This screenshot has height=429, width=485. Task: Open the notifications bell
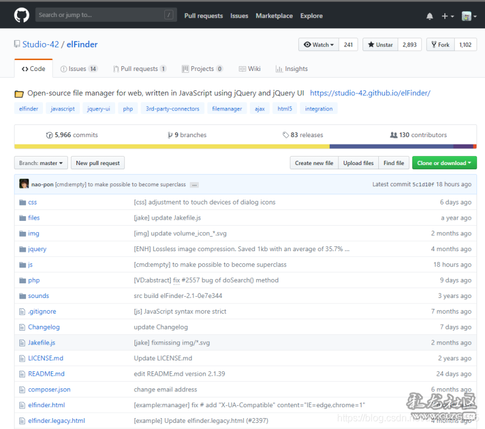(429, 16)
